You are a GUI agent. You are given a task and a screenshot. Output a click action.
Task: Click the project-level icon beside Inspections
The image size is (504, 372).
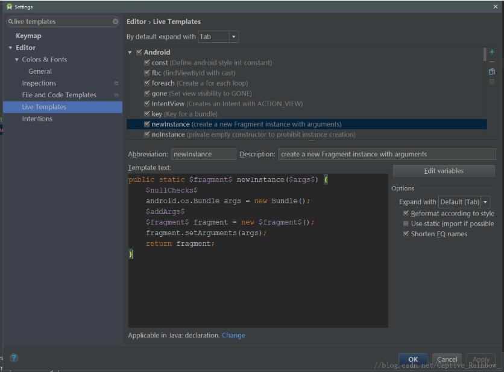point(116,83)
